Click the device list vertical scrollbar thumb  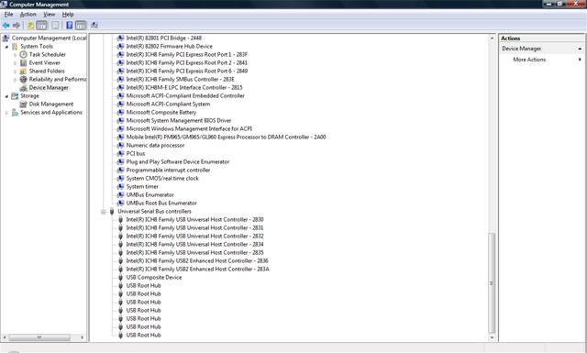click(492, 282)
